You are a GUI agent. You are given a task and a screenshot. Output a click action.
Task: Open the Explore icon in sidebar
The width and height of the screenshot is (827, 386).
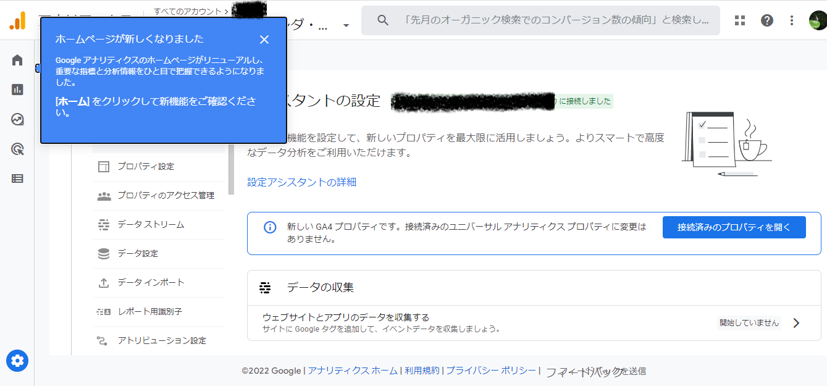pos(17,119)
